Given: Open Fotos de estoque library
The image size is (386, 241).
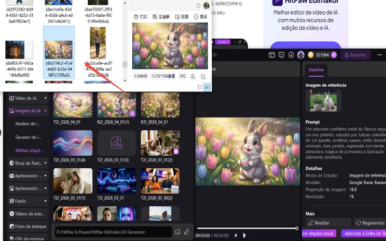Looking at the screenshot, I should [28, 226].
